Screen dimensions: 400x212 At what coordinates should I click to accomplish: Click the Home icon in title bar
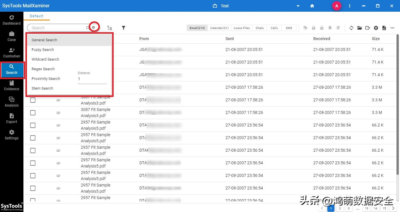coord(312,6)
